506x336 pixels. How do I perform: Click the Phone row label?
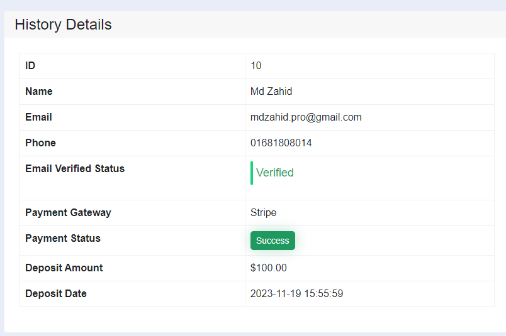pos(40,143)
